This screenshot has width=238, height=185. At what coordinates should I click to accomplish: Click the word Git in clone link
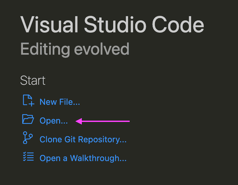pyautogui.click(x=70, y=139)
